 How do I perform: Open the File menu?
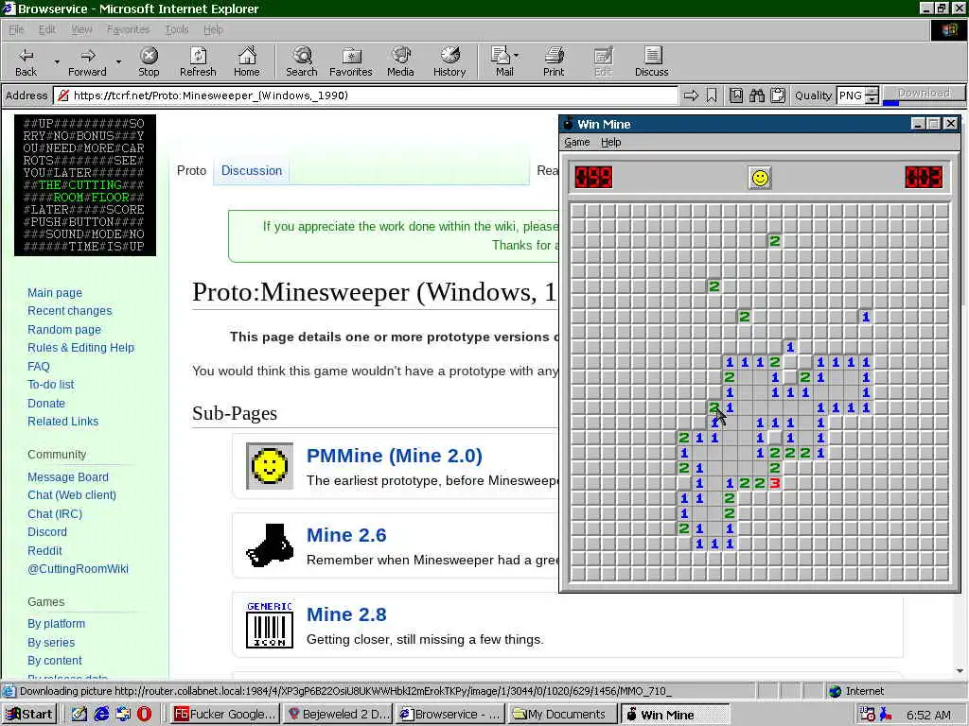coord(16,29)
